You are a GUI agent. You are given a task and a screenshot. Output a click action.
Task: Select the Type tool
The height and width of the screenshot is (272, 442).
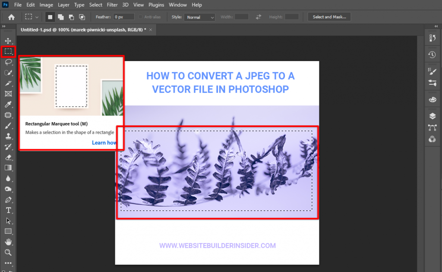pyautogui.click(x=9, y=210)
